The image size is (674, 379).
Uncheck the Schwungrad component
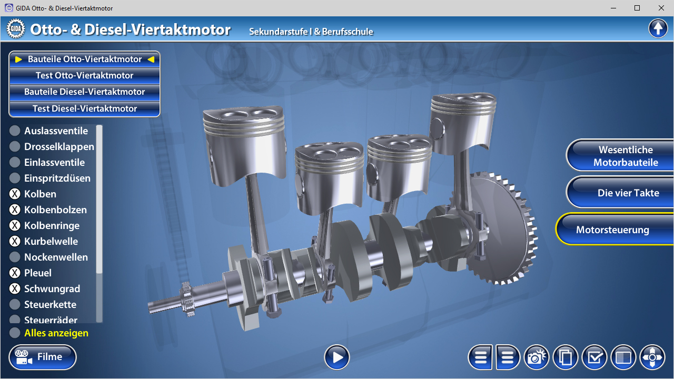15,289
